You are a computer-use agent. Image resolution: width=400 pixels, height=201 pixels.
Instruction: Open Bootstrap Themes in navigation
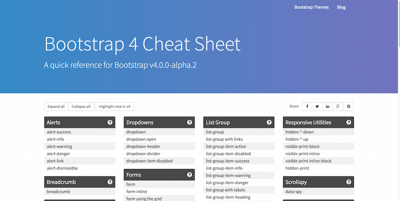point(311,7)
